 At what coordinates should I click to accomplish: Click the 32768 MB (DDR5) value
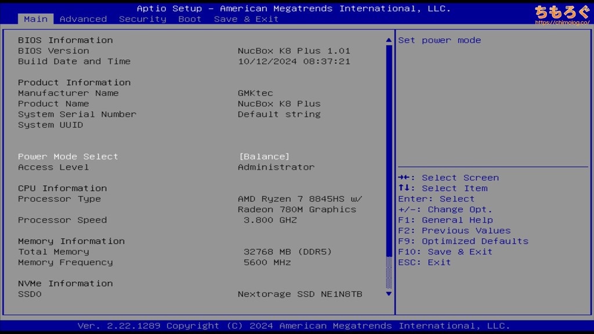tap(288, 252)
